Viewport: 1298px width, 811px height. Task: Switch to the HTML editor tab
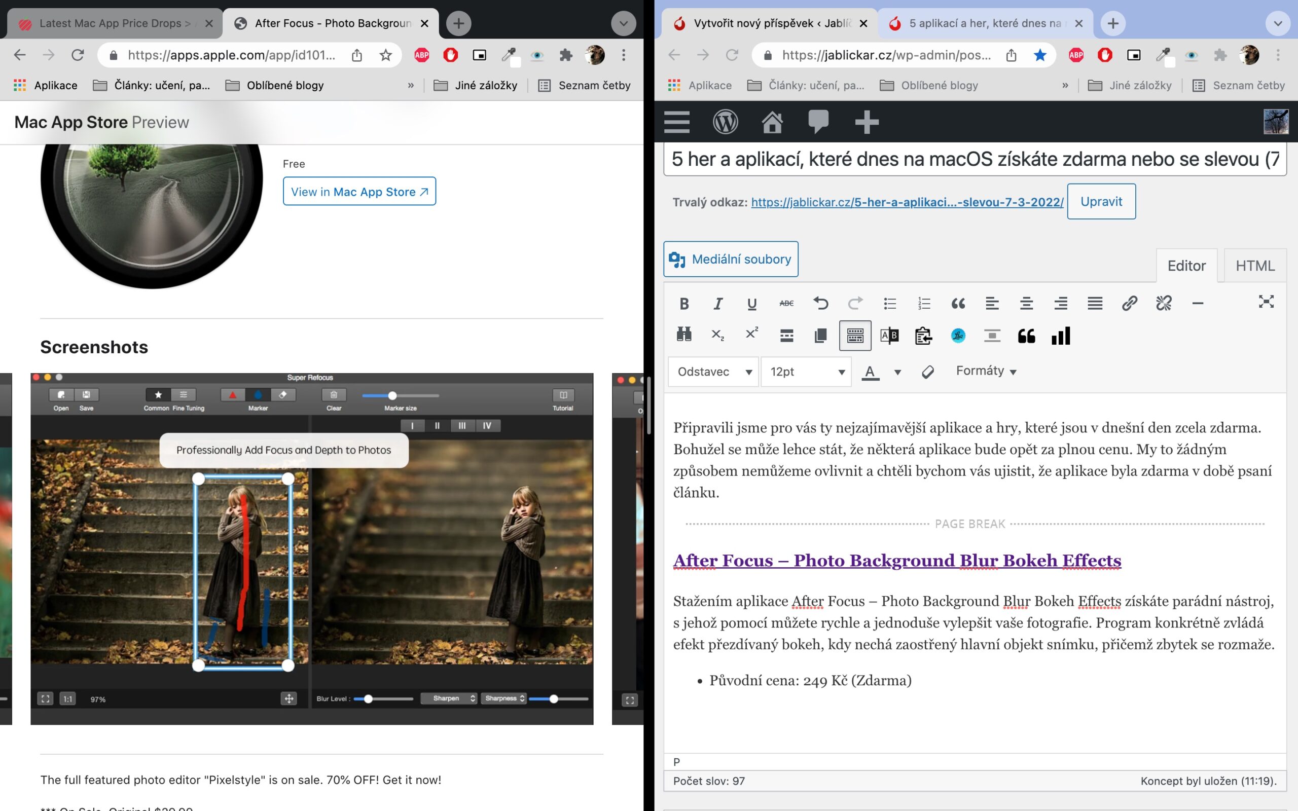coord(1254,266)
